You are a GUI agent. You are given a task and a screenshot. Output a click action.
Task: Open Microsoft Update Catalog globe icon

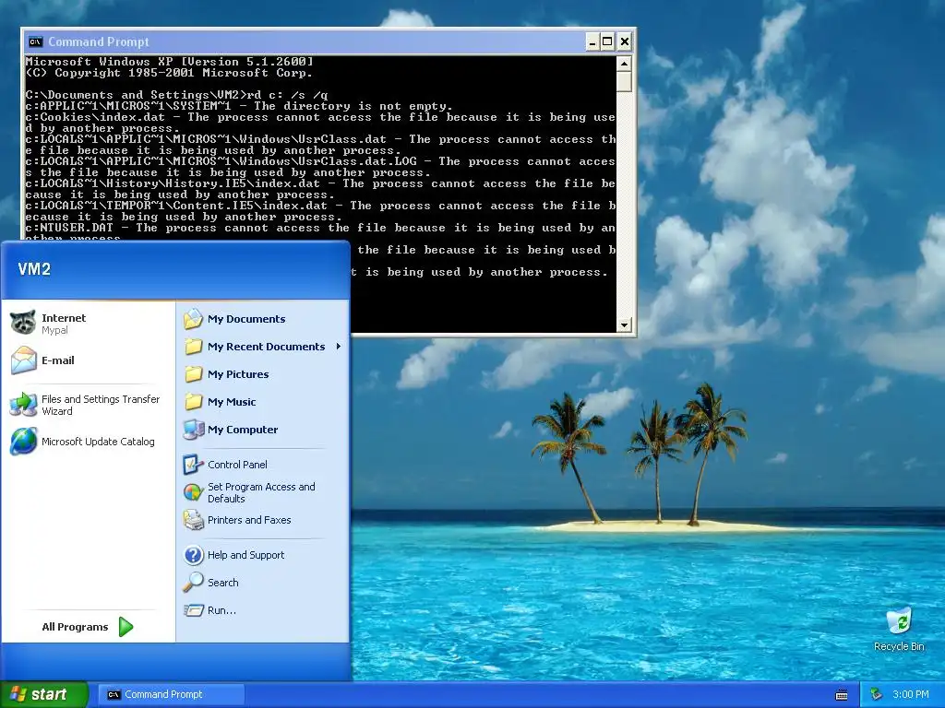coord(23,442)
